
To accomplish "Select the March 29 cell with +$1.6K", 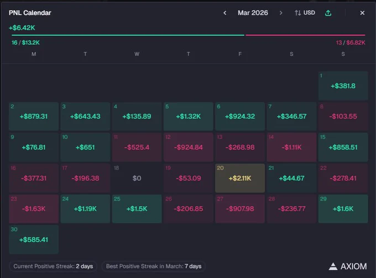I will [x=343, y=209].
